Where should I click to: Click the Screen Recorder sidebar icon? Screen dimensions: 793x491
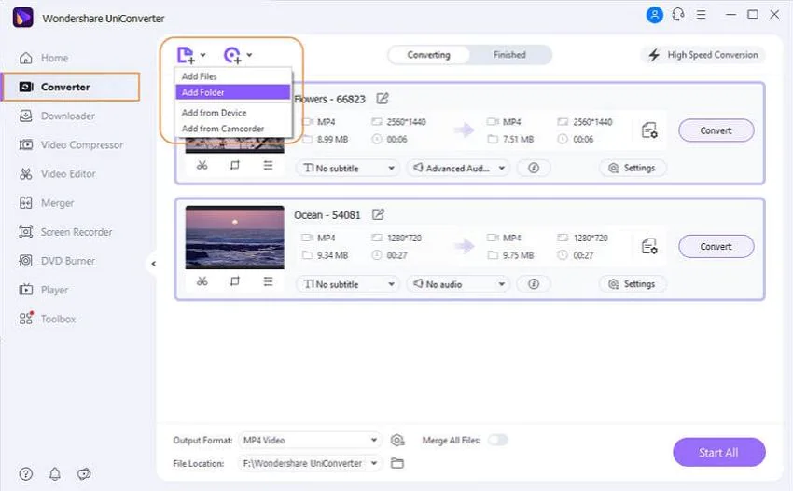coord(25,232)
